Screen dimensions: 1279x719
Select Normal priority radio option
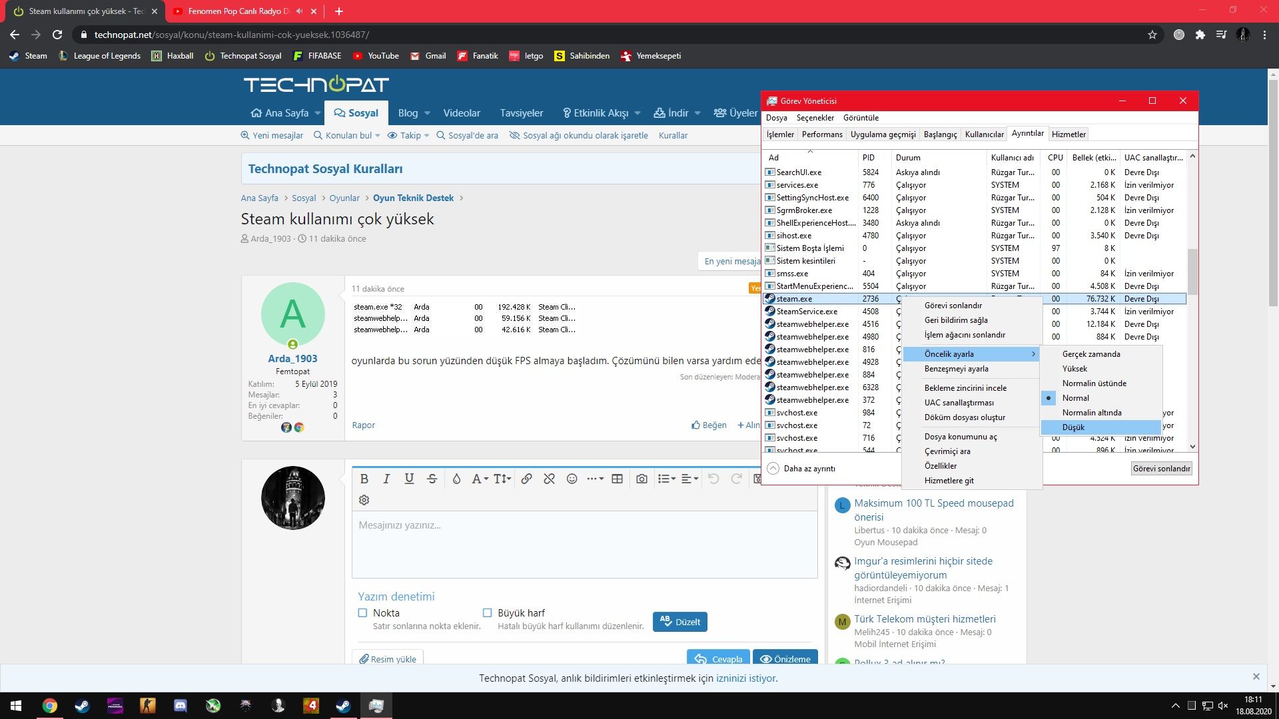tap(1075, 398)
